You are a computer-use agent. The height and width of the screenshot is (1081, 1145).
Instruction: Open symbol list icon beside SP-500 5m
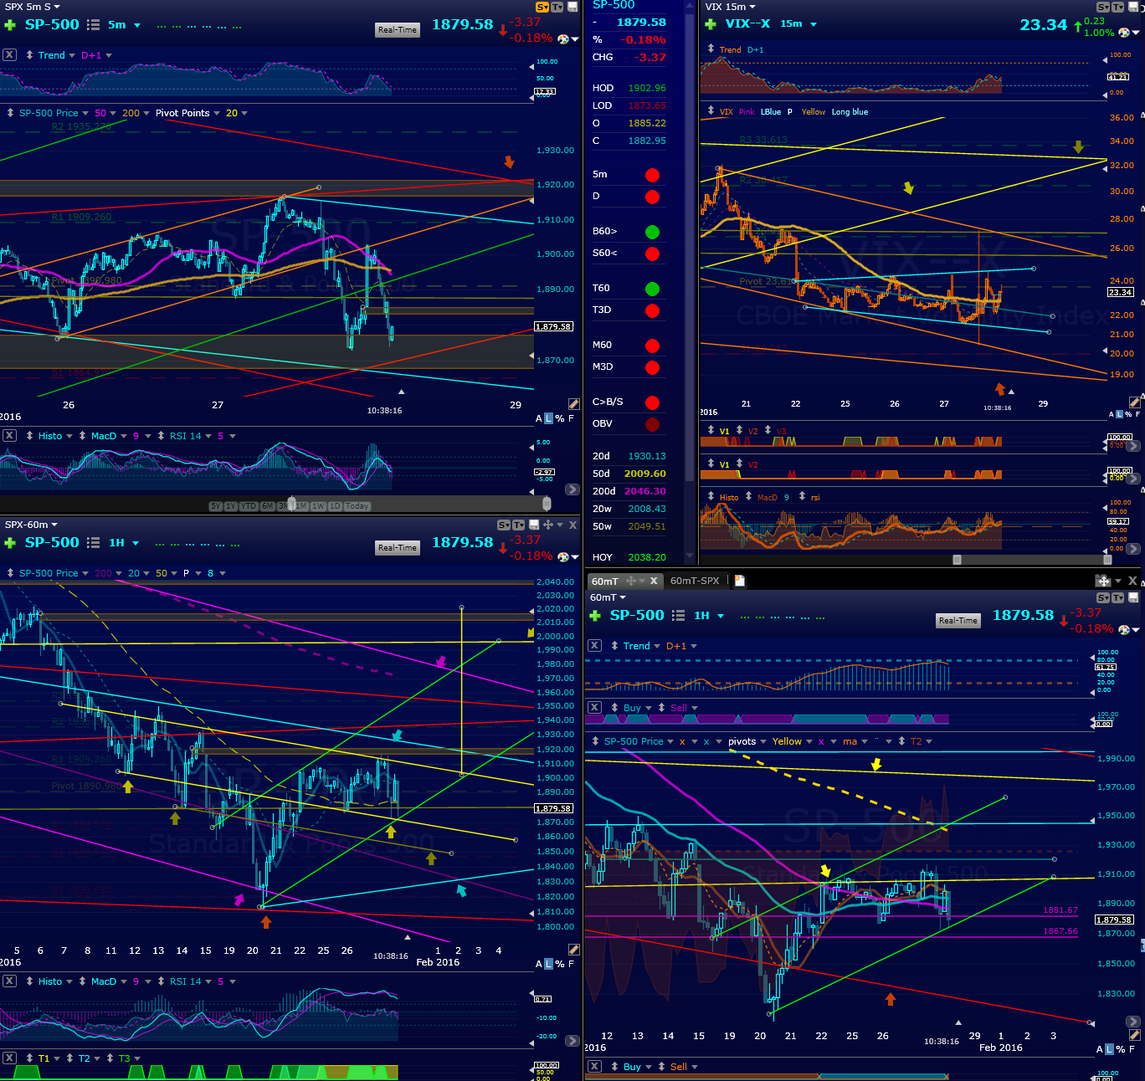tap(94, 25)
